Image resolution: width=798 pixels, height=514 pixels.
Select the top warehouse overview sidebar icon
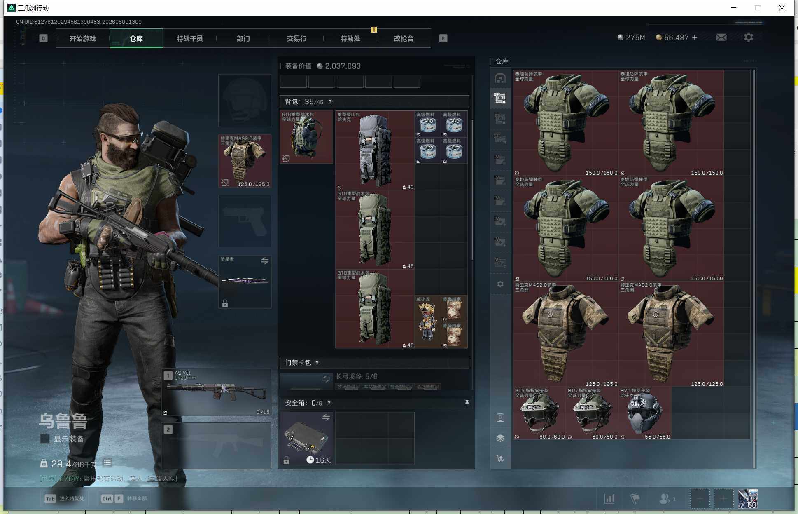pyautogui.click(x=500, y=78)
